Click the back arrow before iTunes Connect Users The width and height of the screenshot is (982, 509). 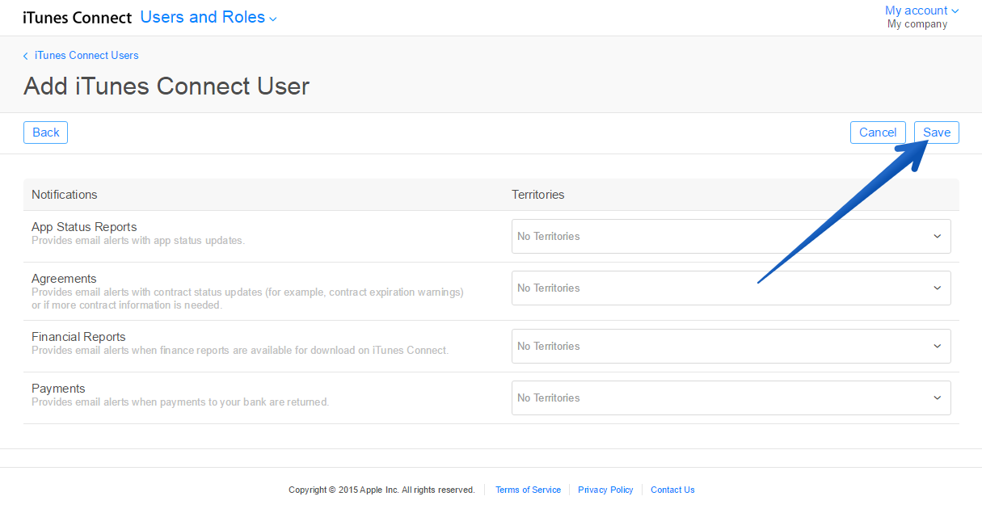click(x=26, y=56)
